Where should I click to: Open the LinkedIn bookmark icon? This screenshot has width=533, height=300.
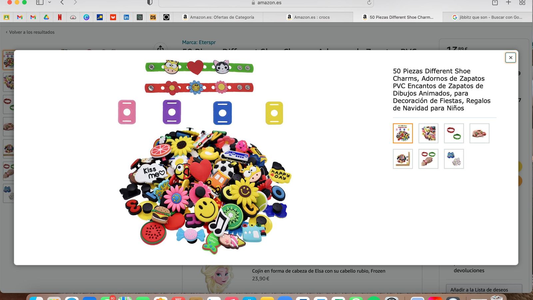click(x=126, y=17)
